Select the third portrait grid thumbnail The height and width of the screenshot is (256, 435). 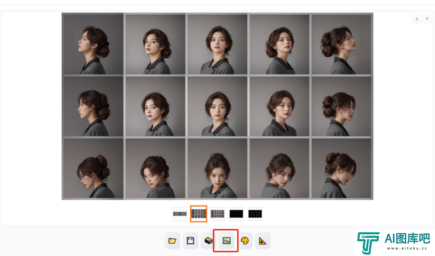point(217,214)
